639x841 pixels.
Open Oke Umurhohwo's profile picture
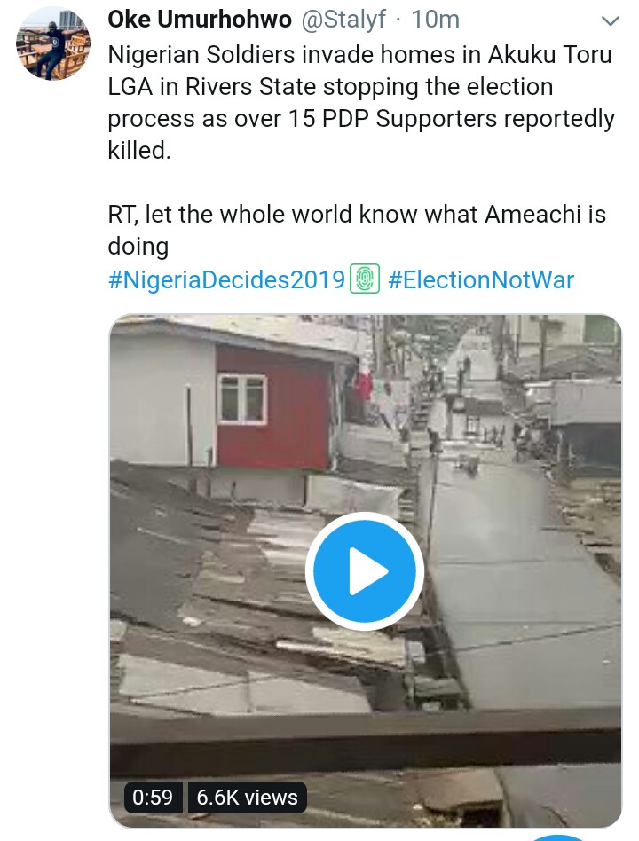(54, 43)
